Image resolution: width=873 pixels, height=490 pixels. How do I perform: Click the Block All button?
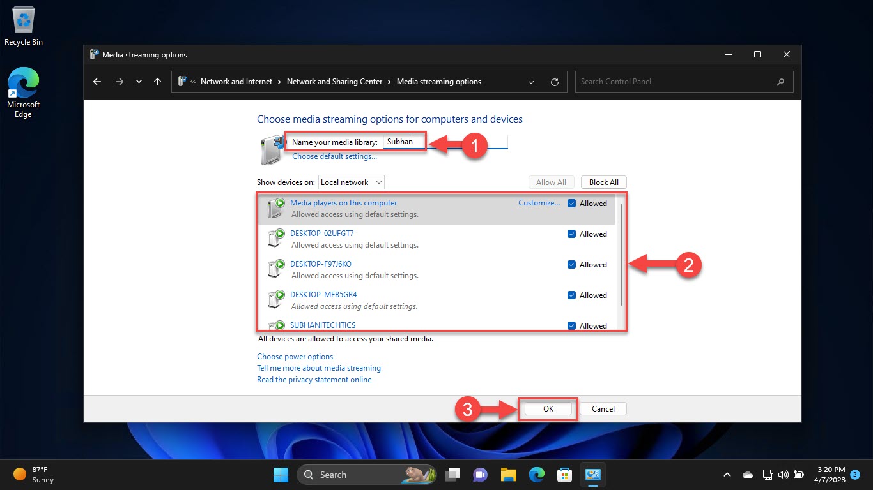click(x=603, y=182)
